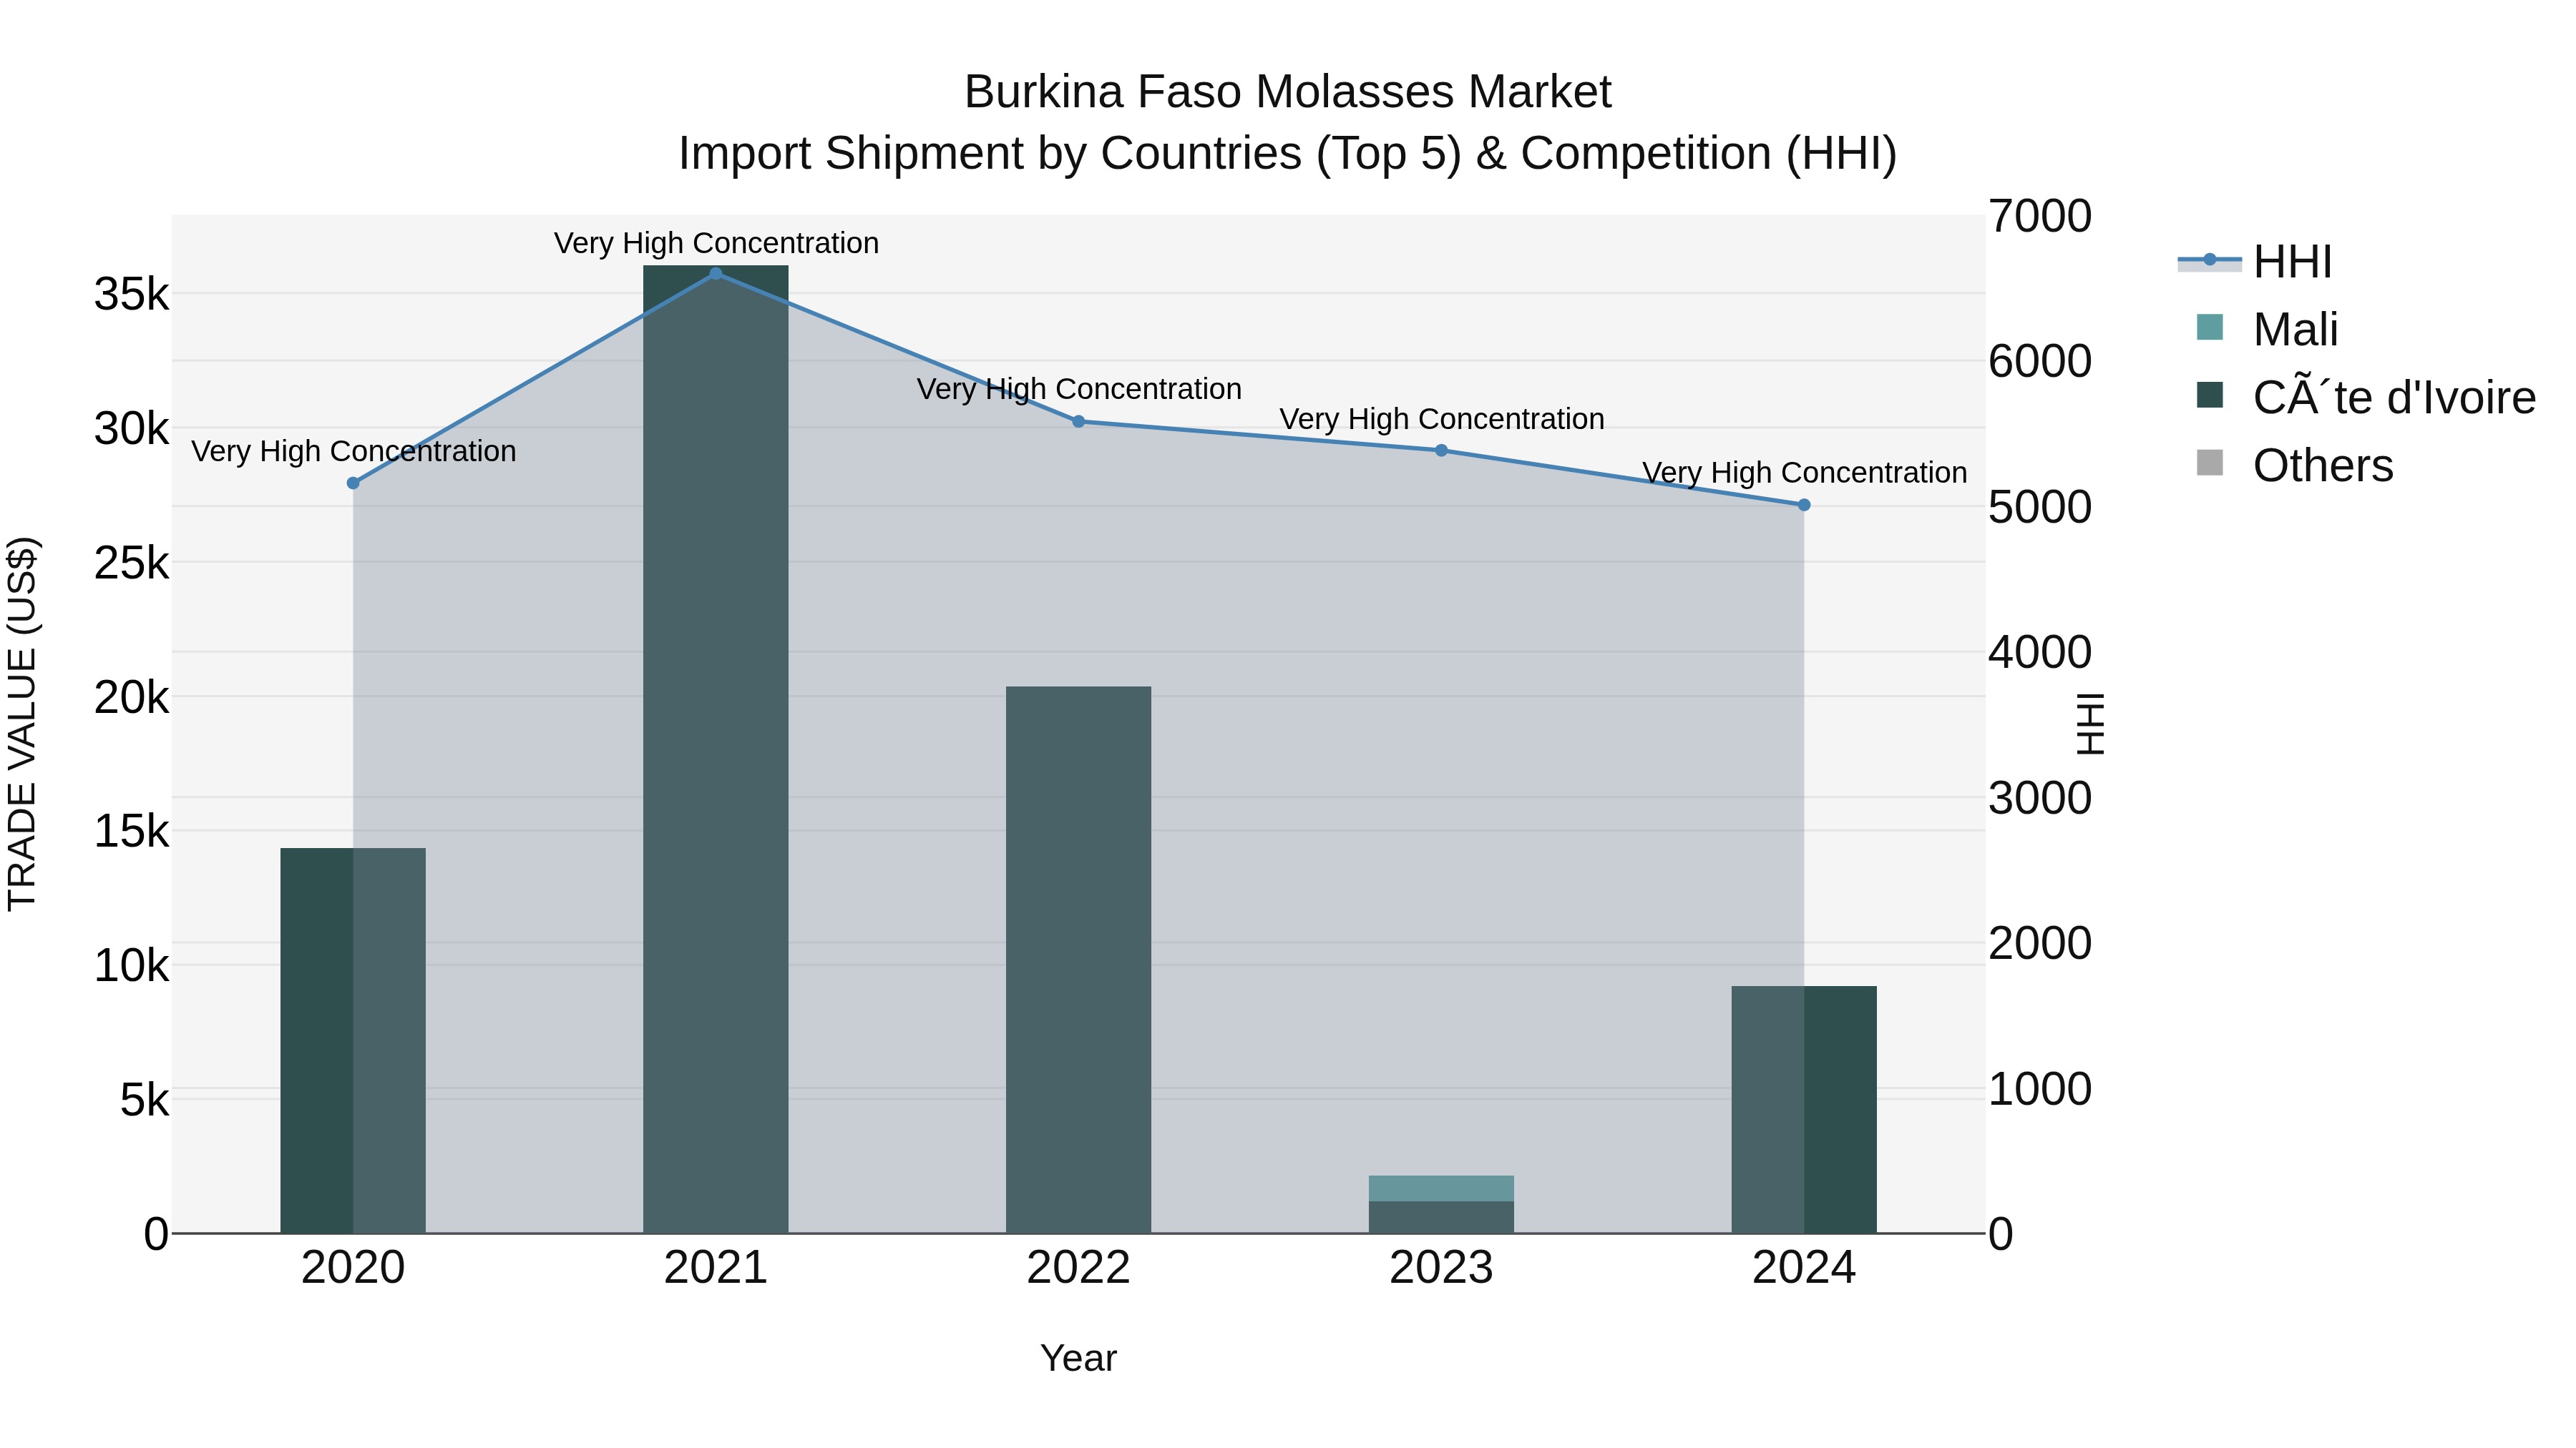Click the Others gray color swatch

(x=2209, y=463)
